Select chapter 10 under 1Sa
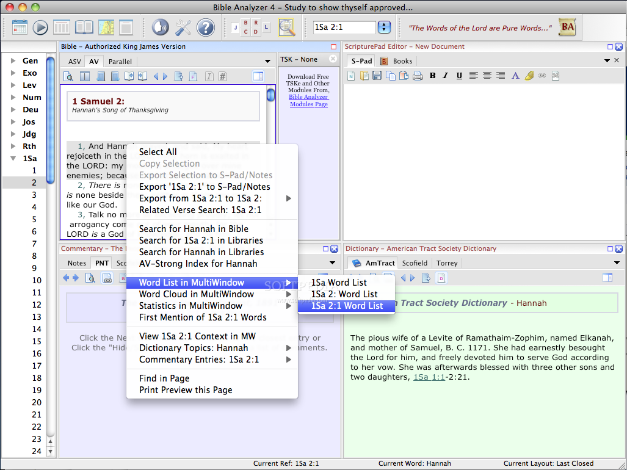 coord(37,280)
